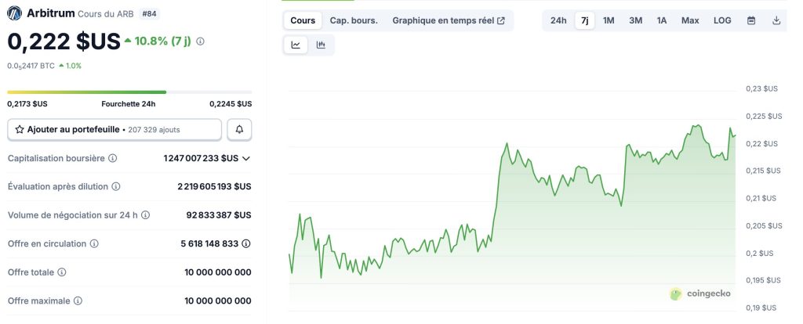Select the 24h time range
The height and width of the screenshot is (324, 803).
coord(558,20)
